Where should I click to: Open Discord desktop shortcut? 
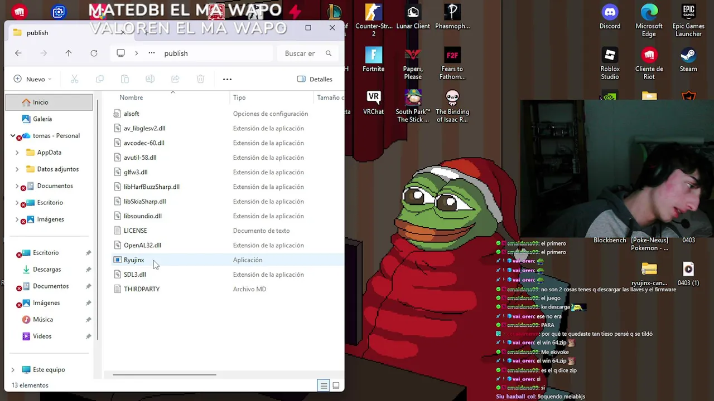[x=610, y=17]
